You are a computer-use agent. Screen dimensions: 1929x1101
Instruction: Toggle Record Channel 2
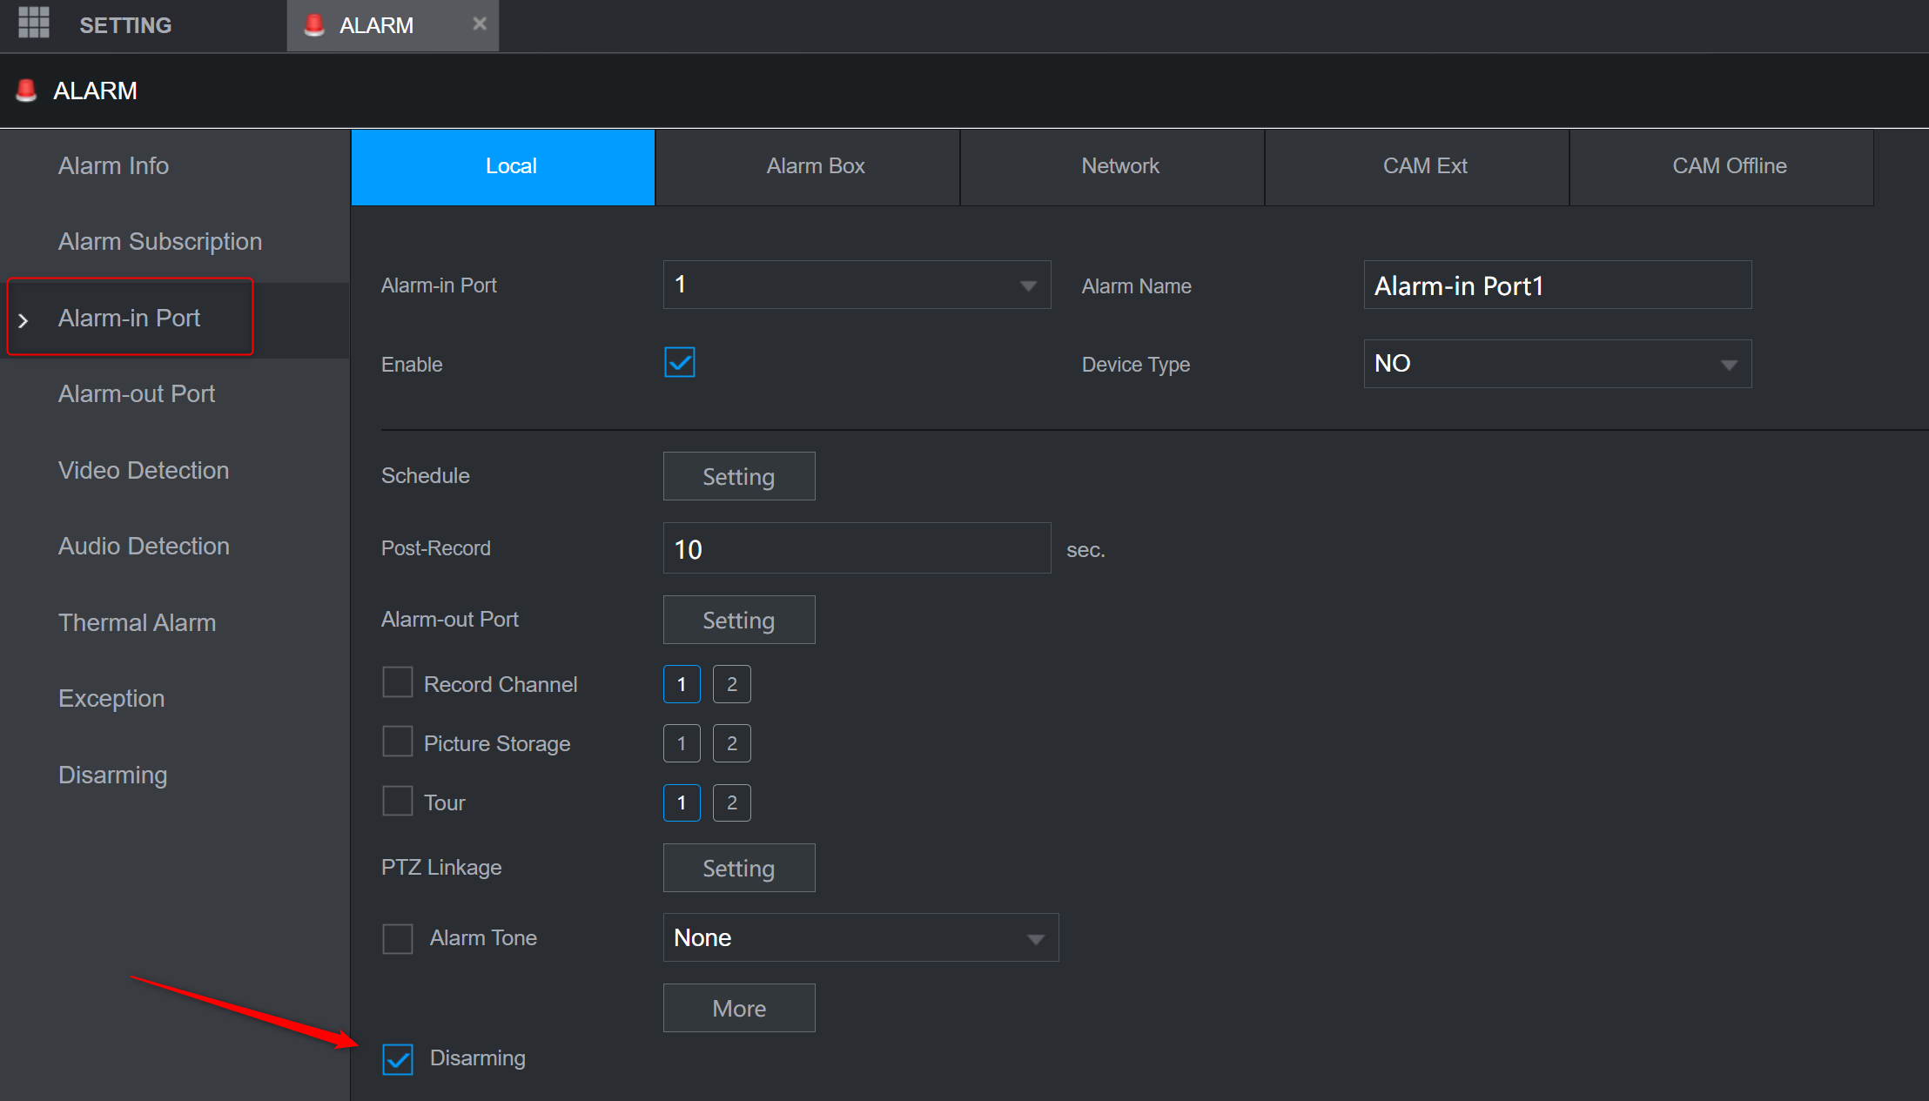point(732,684)
